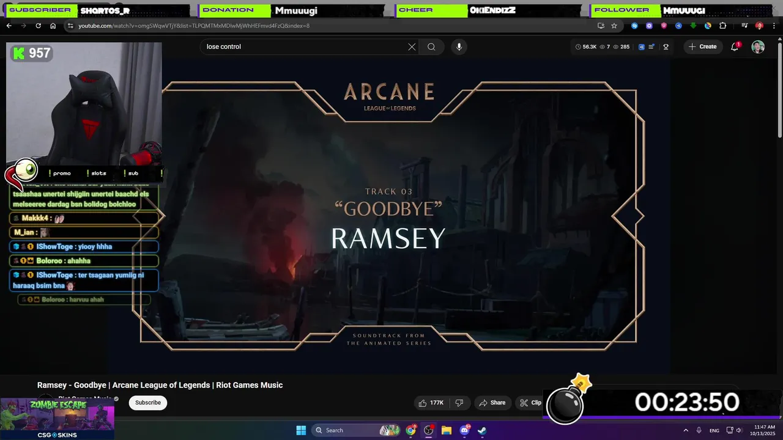Like the video with 177K likes
The image size is (783, 440).
pyautogui.click(x=431, y=403)
